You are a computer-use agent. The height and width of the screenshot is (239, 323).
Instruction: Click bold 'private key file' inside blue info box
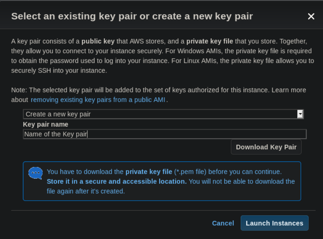(149, 172)
